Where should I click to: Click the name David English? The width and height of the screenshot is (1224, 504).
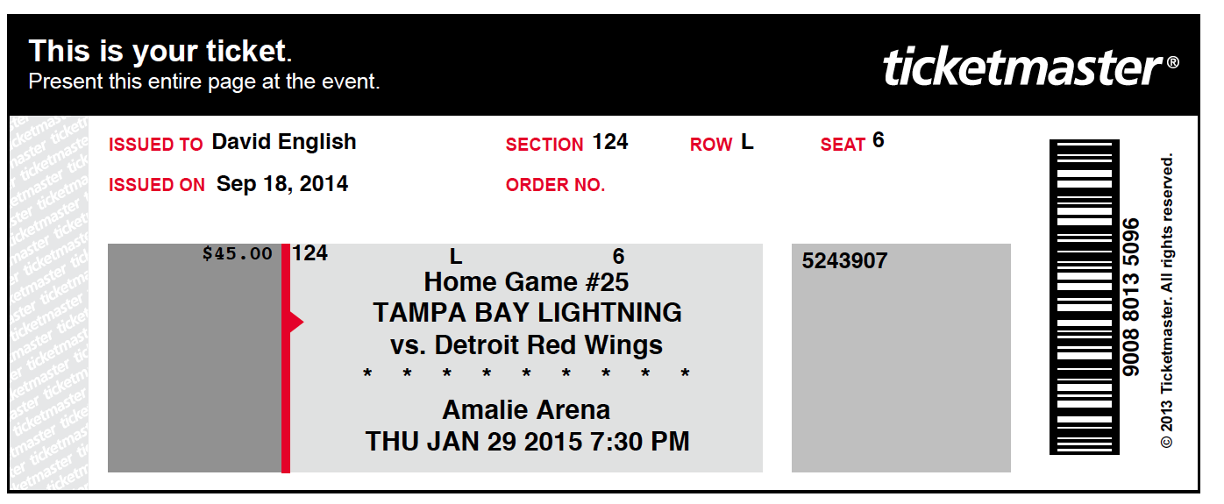point(284,142)
